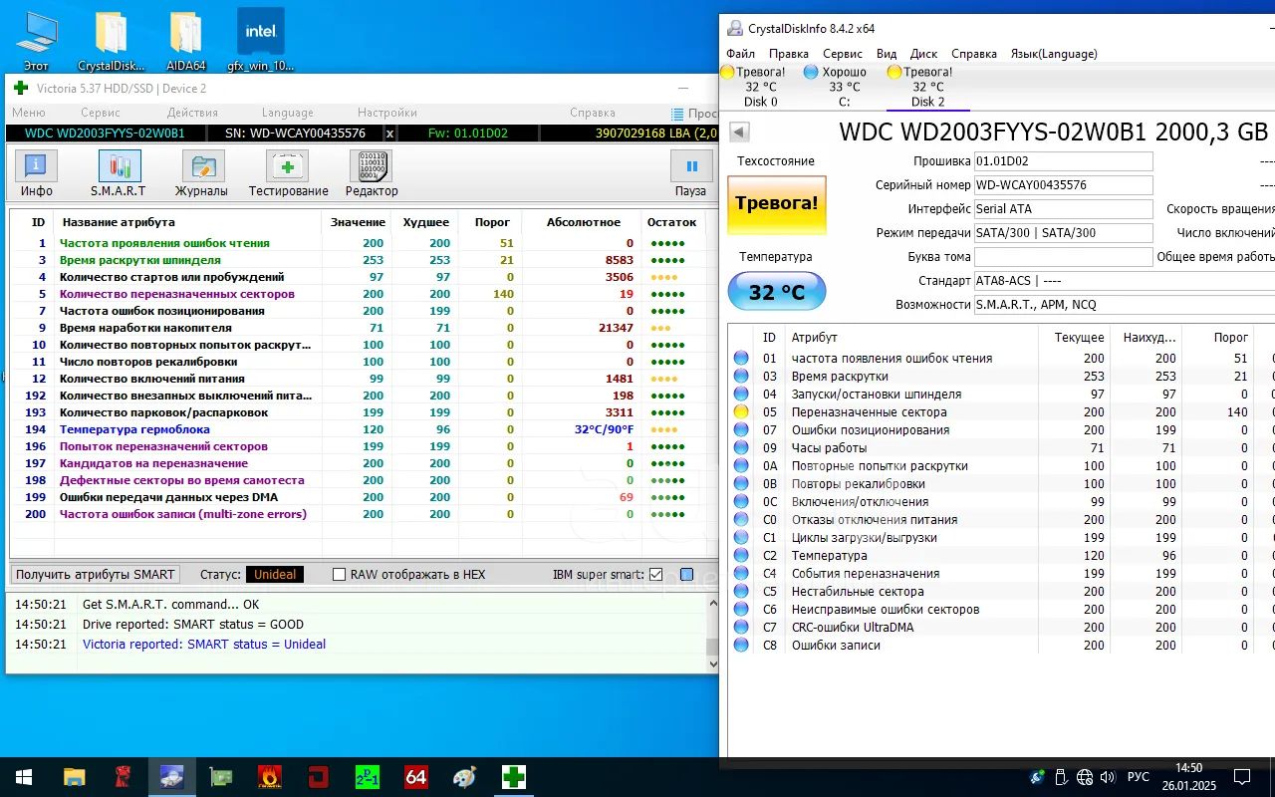Screen dimensions: 1275x797
Task: Open the AIDA64 desktop folder
Action: 186,42
